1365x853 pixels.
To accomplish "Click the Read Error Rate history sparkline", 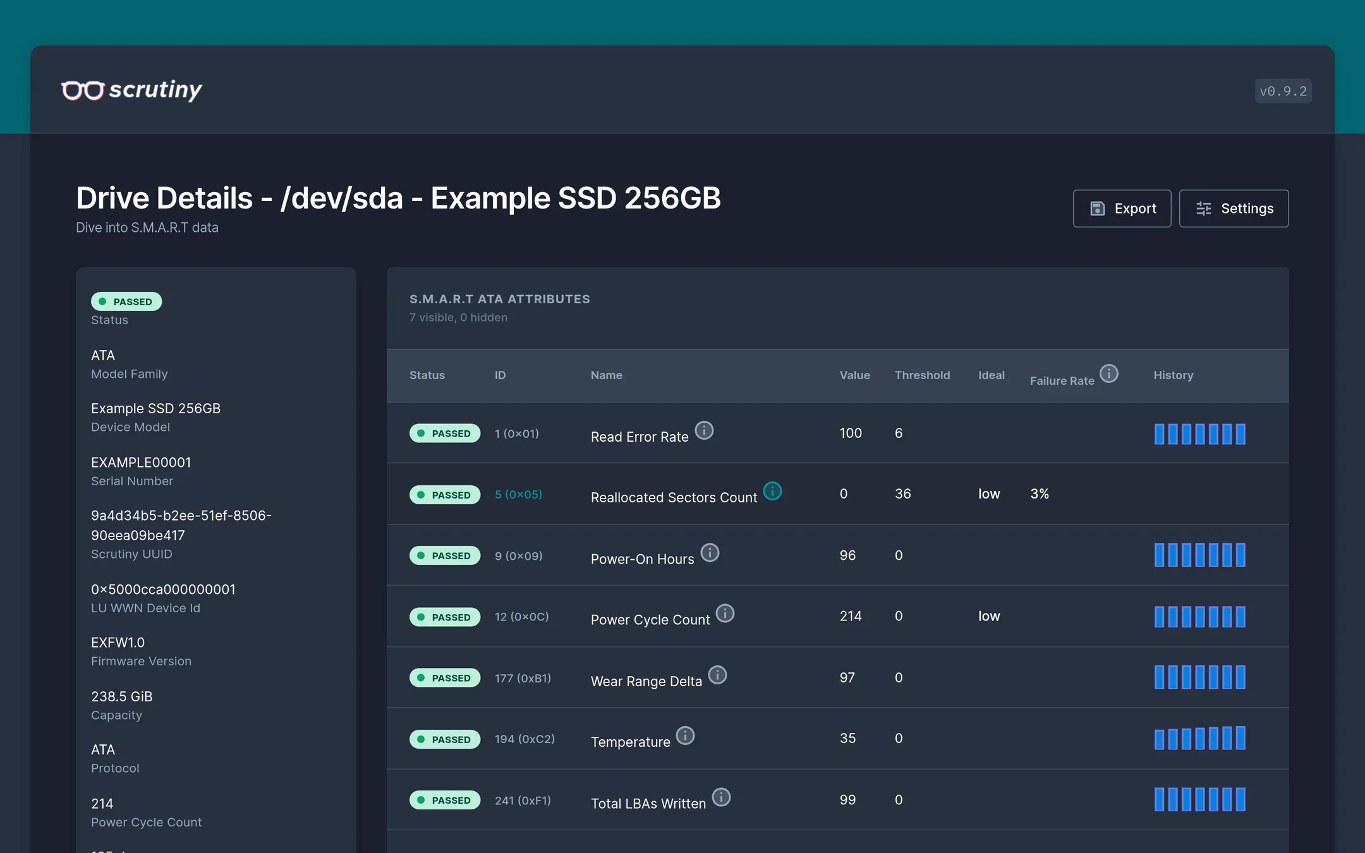I will [1199, 434].
